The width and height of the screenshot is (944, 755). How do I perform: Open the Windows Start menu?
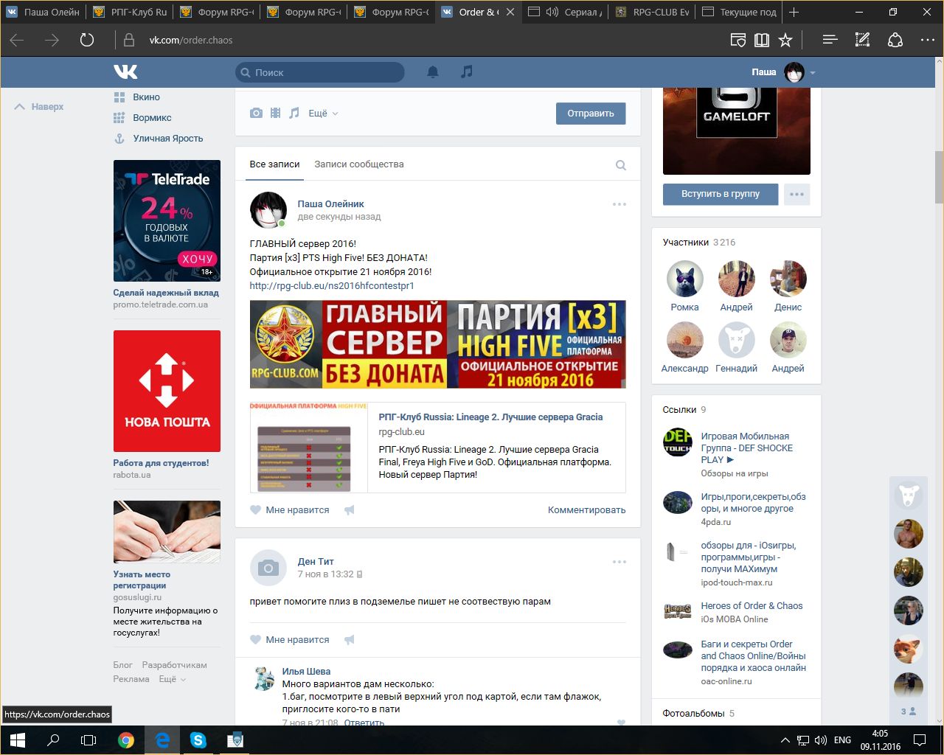(x=18, y=740)
